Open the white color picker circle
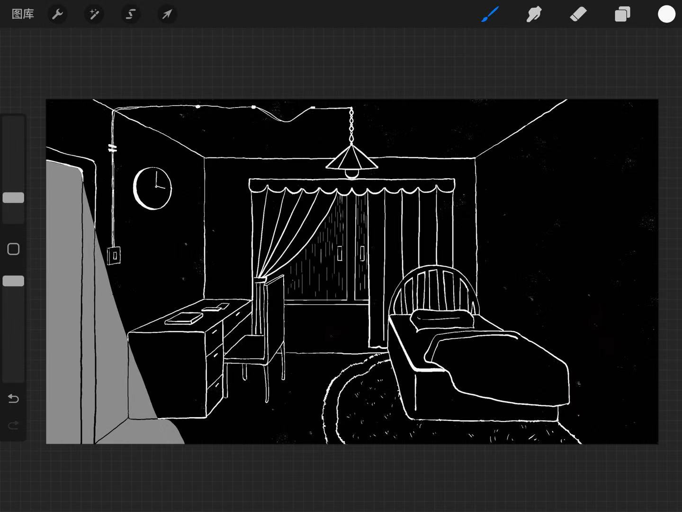 [666, 14]
